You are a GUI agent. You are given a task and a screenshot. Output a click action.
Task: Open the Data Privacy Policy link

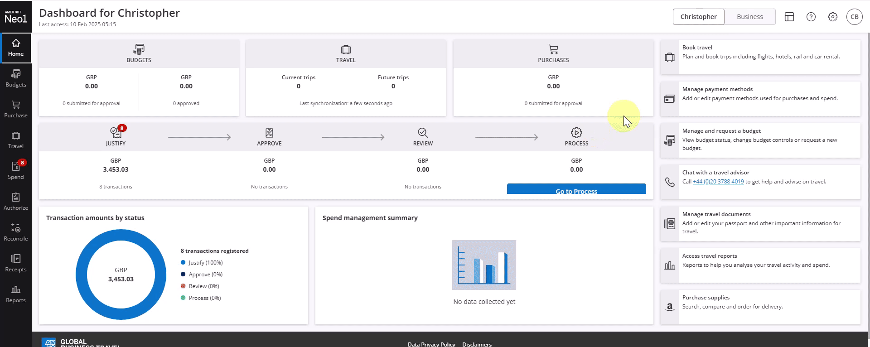[x=431, y=344]
